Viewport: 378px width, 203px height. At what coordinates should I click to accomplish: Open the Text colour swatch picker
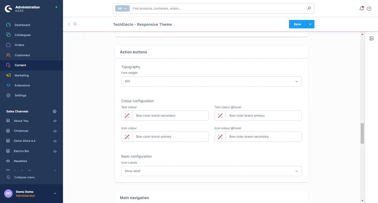[127, 116]
